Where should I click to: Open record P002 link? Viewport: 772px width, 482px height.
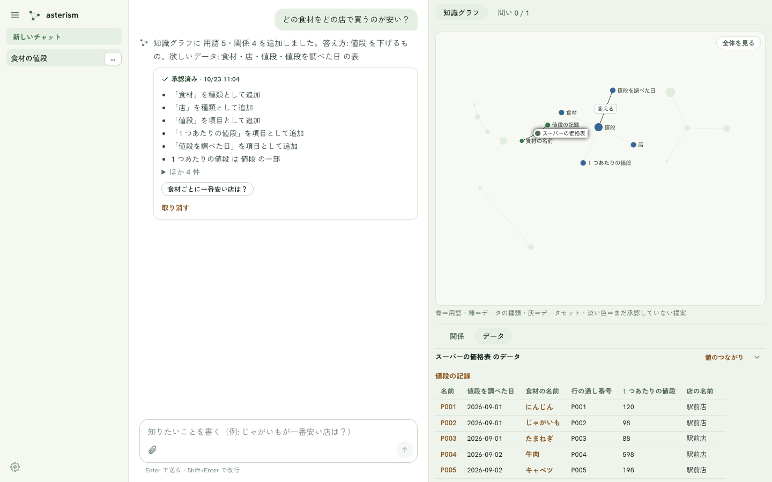(x=448, y=423)
